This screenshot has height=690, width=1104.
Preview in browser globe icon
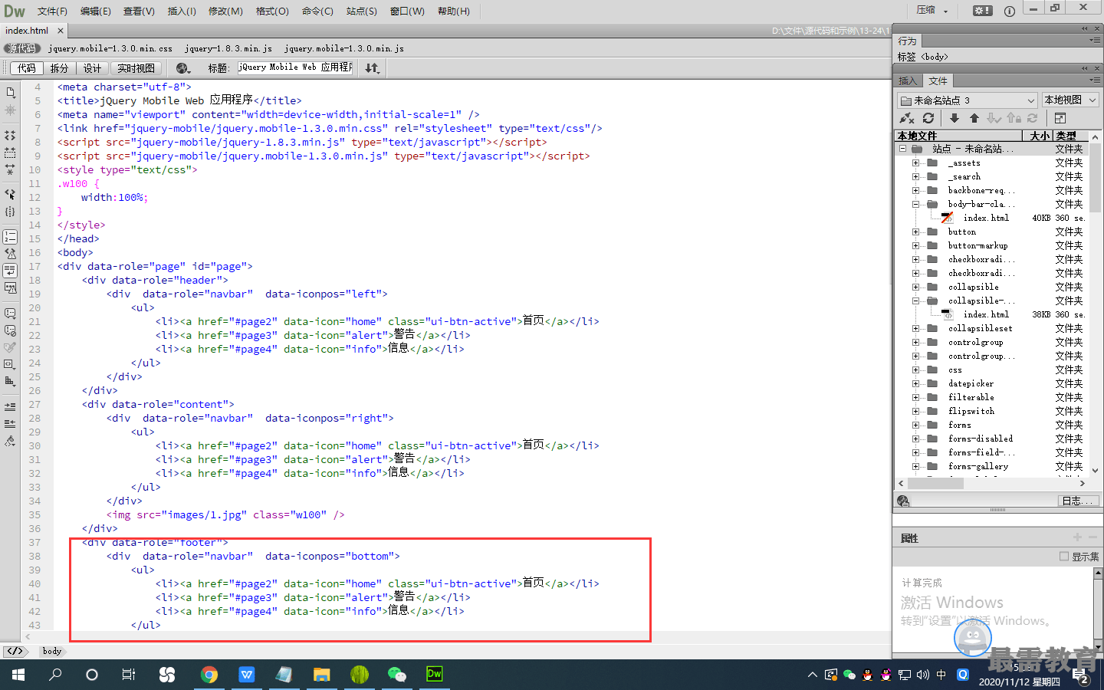click(183, 68)
